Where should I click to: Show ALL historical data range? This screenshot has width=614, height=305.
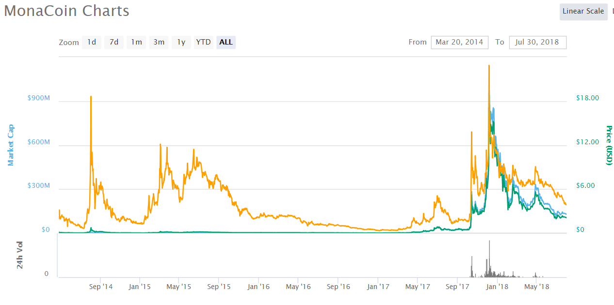tap(226, 42)
